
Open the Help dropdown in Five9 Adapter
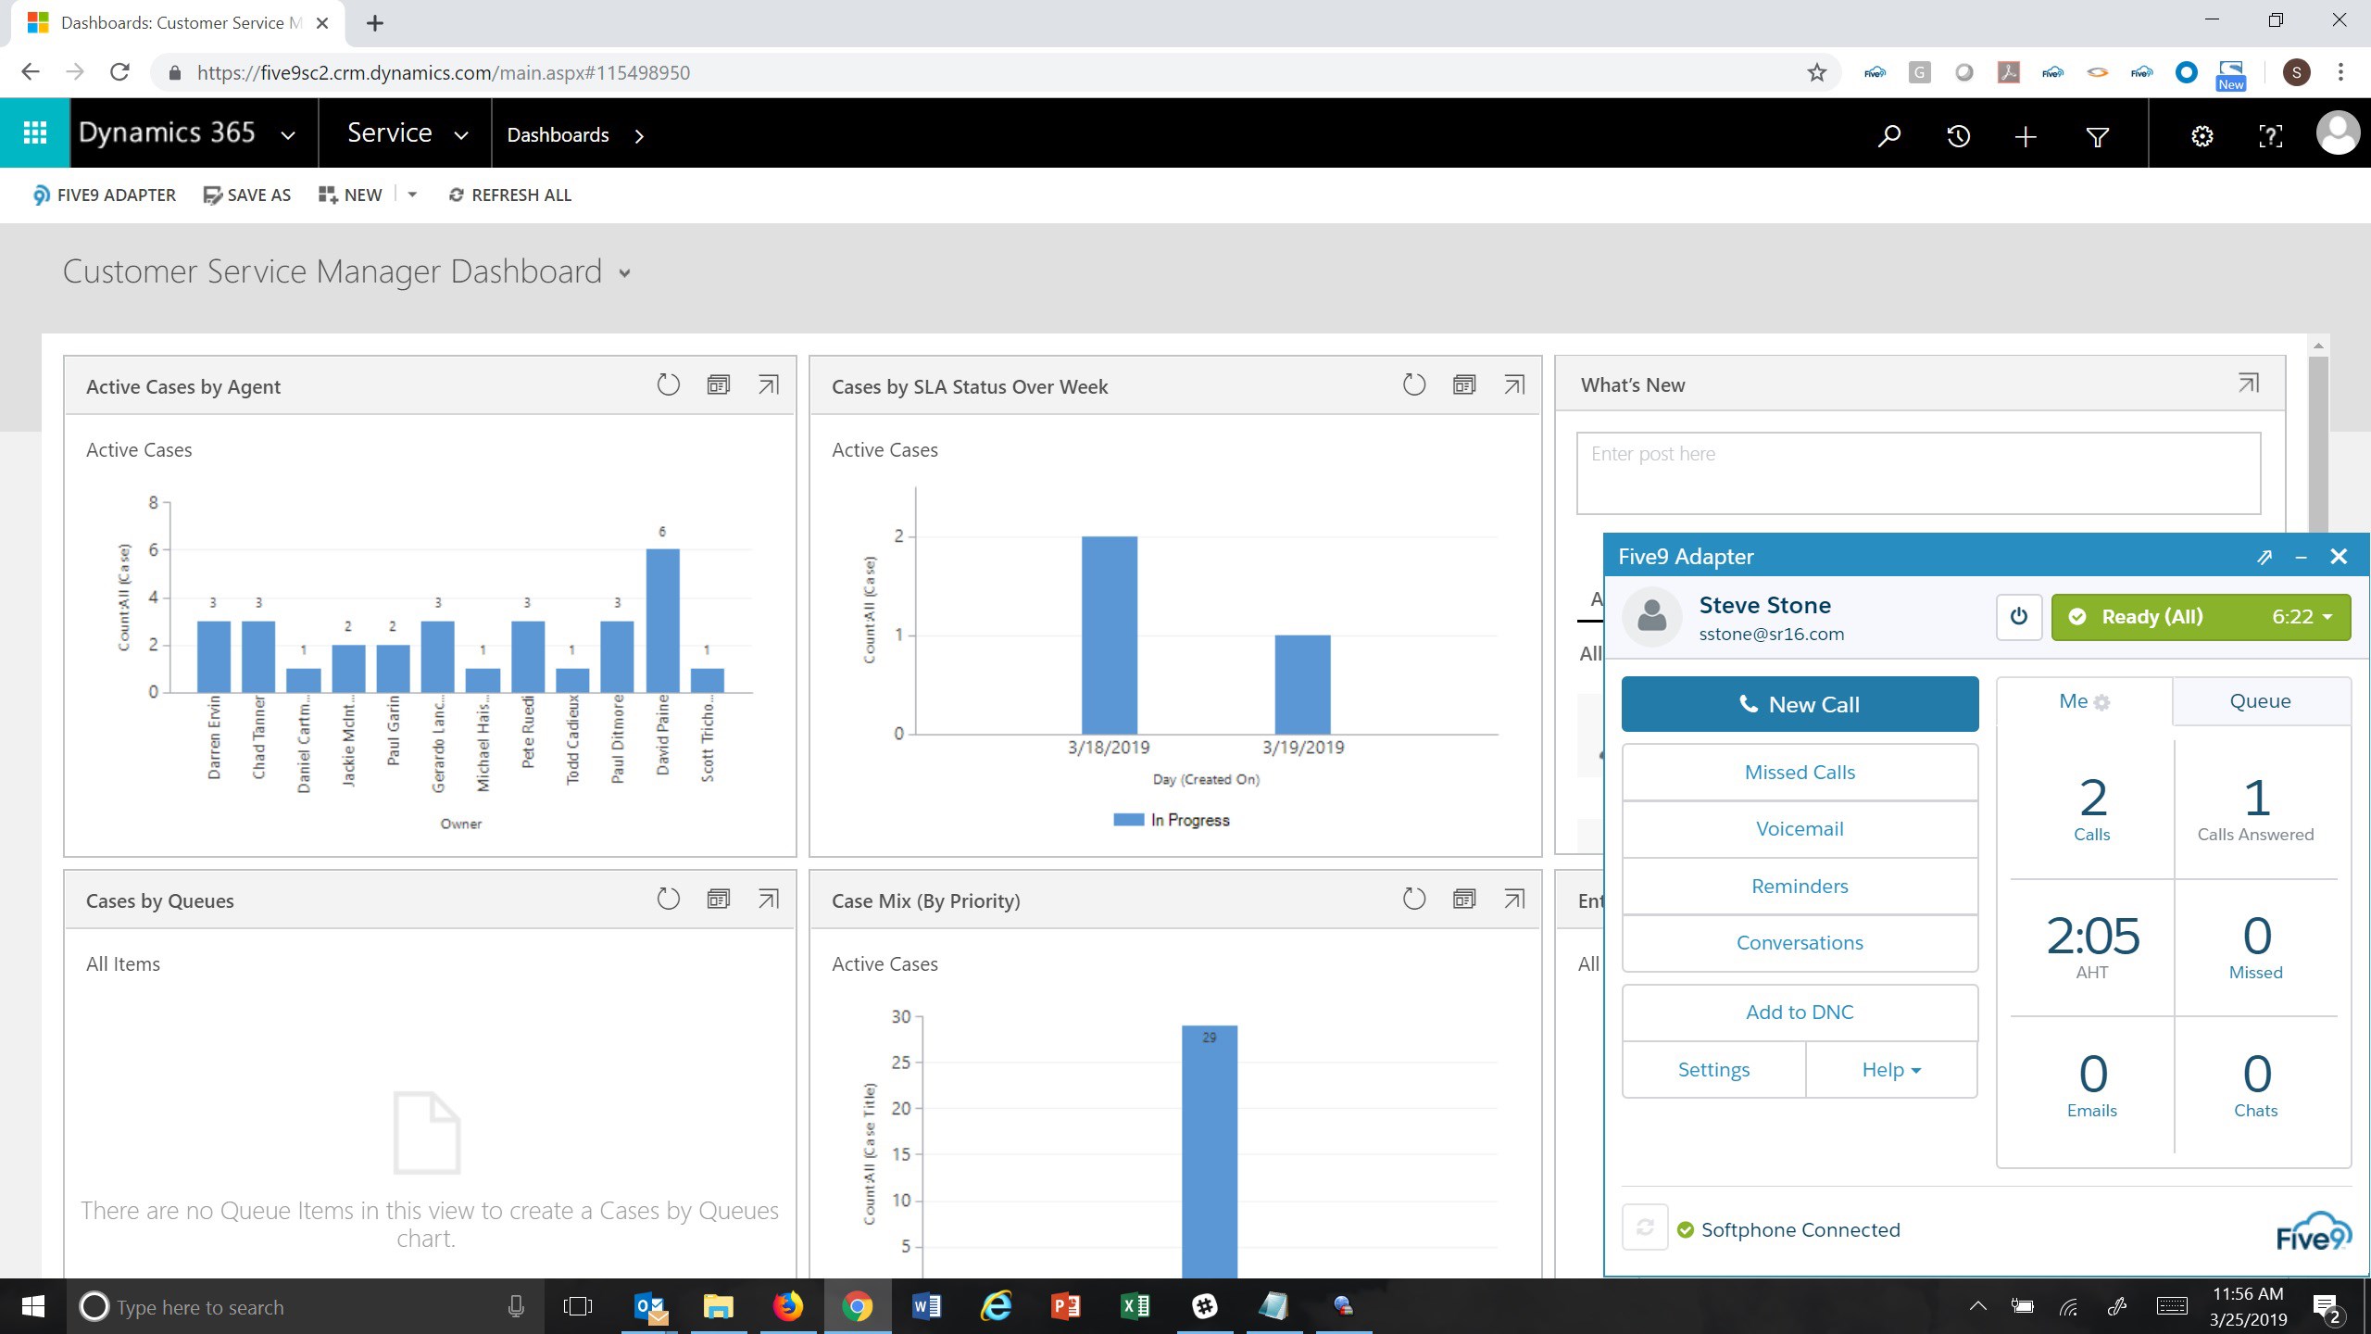pos(1890,1070)
